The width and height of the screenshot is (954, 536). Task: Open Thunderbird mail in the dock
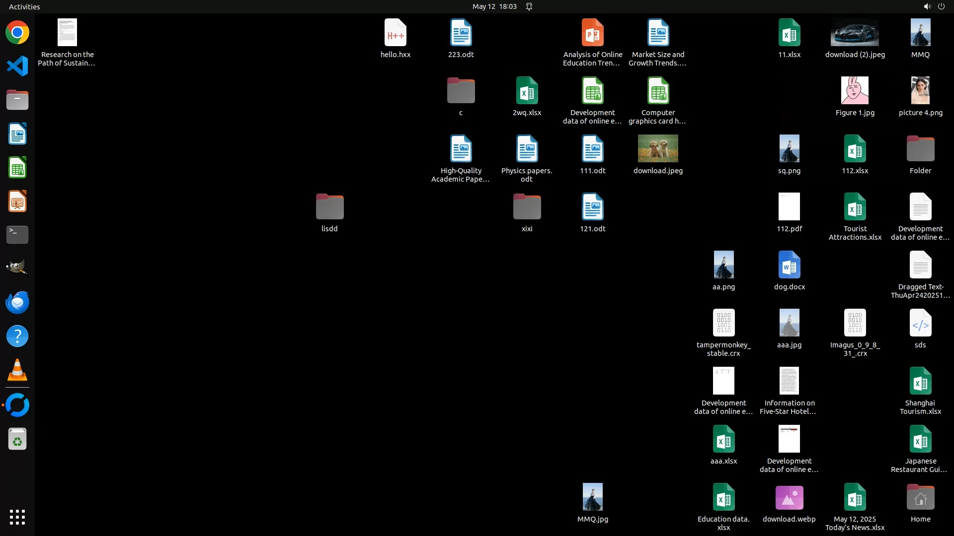[17, 302]
